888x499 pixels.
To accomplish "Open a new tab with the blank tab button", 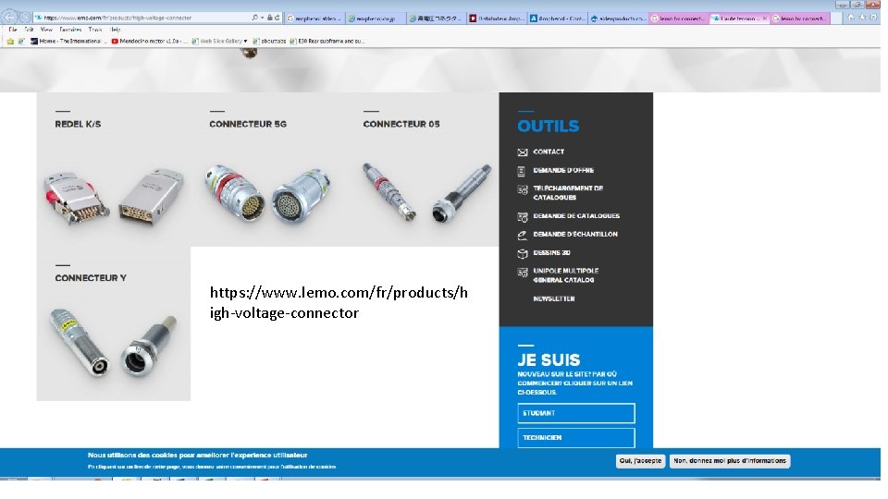I will coord(835,18).
